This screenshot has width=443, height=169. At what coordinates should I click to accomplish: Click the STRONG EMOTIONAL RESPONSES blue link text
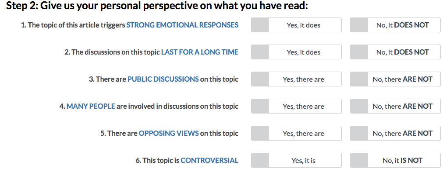[x=182, y=25]
